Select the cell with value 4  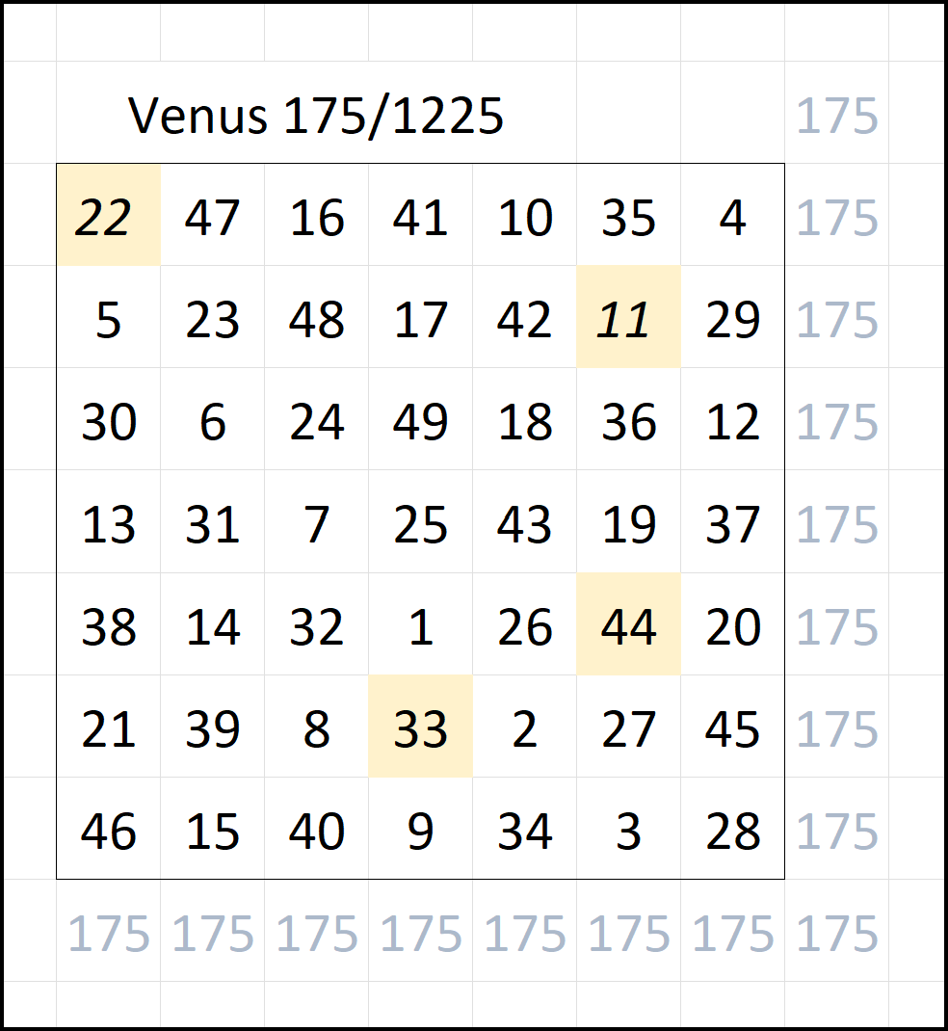[x=732, y=216]
